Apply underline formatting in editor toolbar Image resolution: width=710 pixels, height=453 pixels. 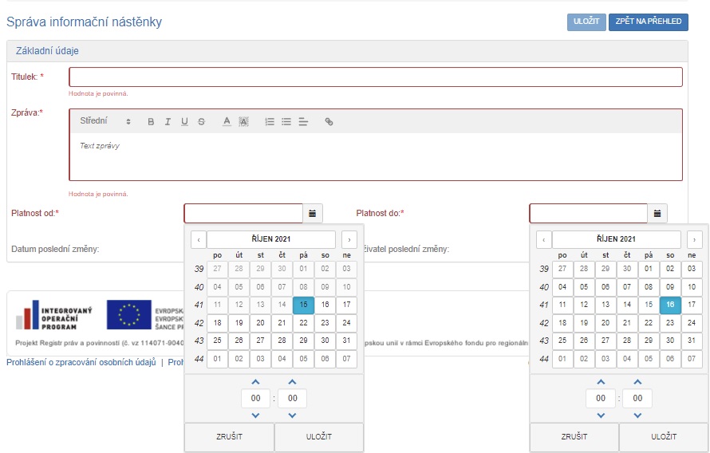[x=184, y=122]
